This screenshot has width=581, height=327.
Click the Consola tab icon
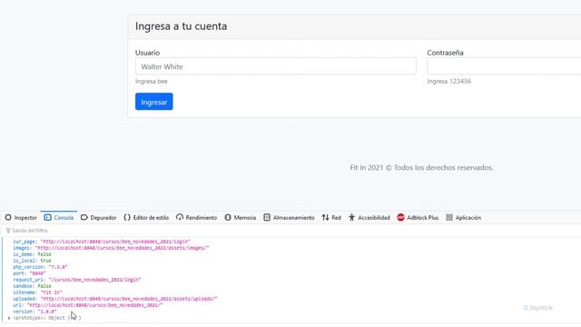tap(47, 218)
